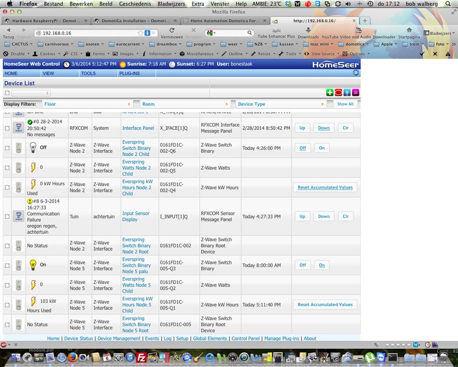
Task: Click the uTorrent icon in the Dock
Action: click(370, 358)
